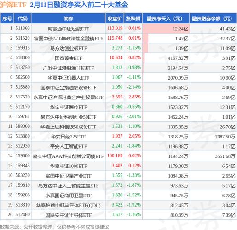237x230 pixels.
Task: Click the 融资融券余额（元） column header
Action: point(213,18)
